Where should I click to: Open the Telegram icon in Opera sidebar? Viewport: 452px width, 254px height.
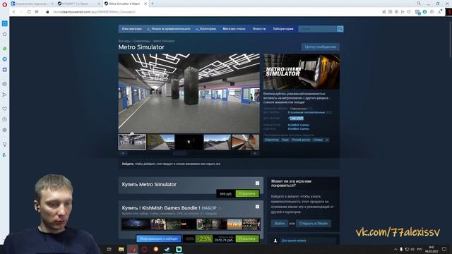click(x=4, y=59)
